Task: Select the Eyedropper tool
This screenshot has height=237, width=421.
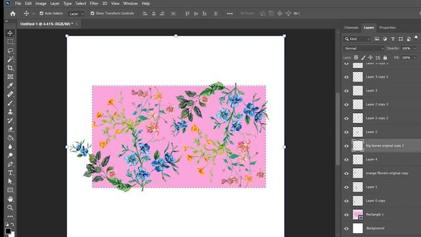Action: (11, 86)
